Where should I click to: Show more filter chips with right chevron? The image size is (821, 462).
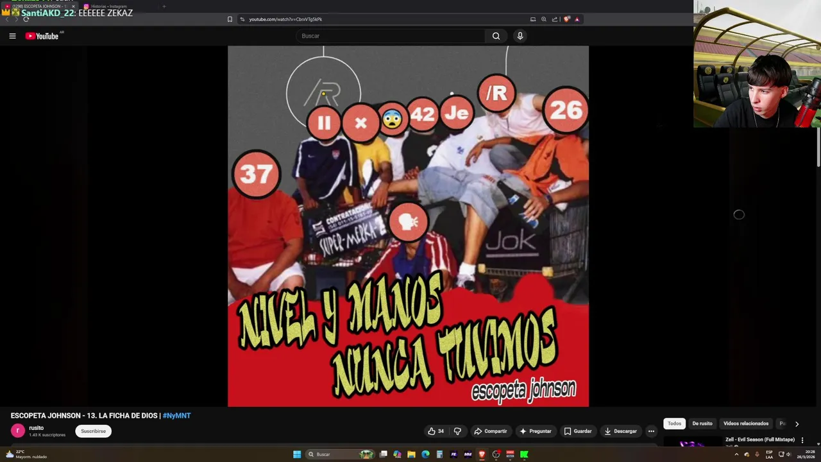coord(797,424)
